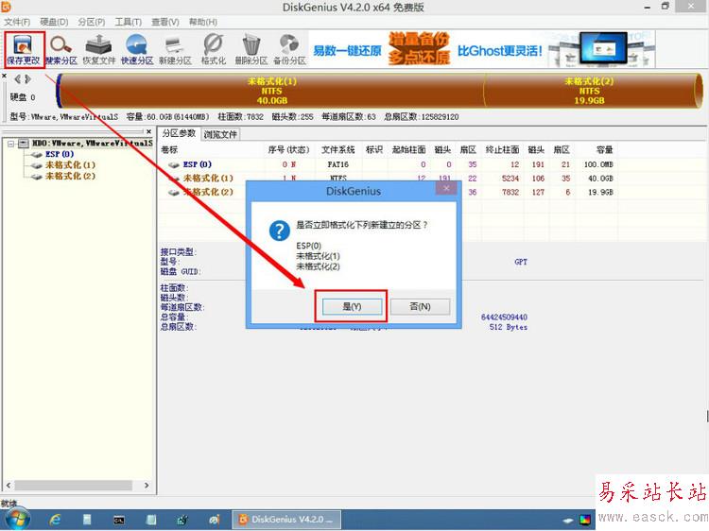
Task: Open the command prompt taskbar icon
Action: click(x=119, y=520)
